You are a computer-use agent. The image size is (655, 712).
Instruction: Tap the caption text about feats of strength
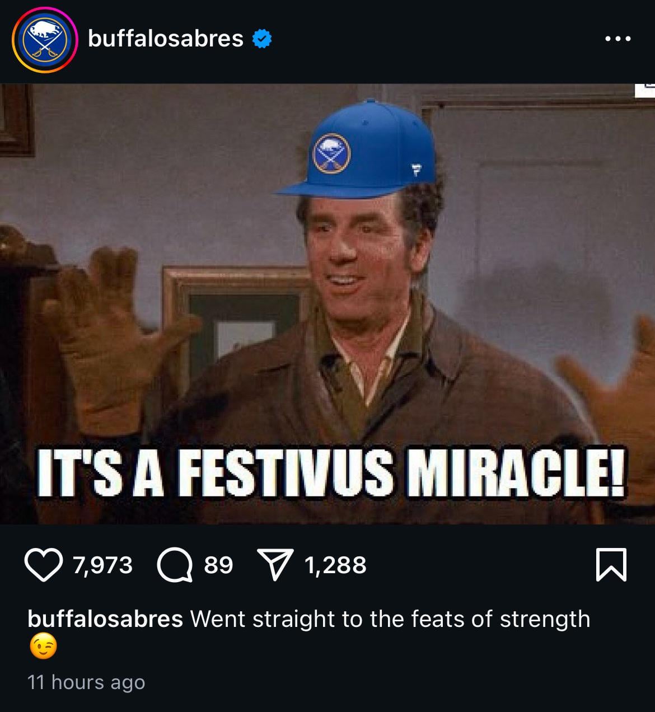click(390, 619)
